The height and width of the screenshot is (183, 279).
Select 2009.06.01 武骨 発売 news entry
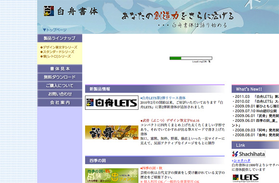256,116
